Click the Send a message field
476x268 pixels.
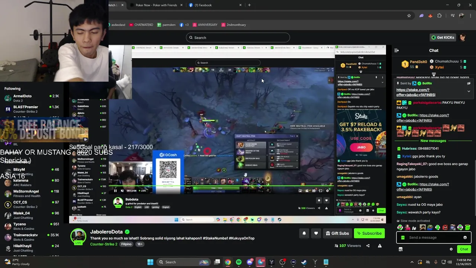pos(434,237)
